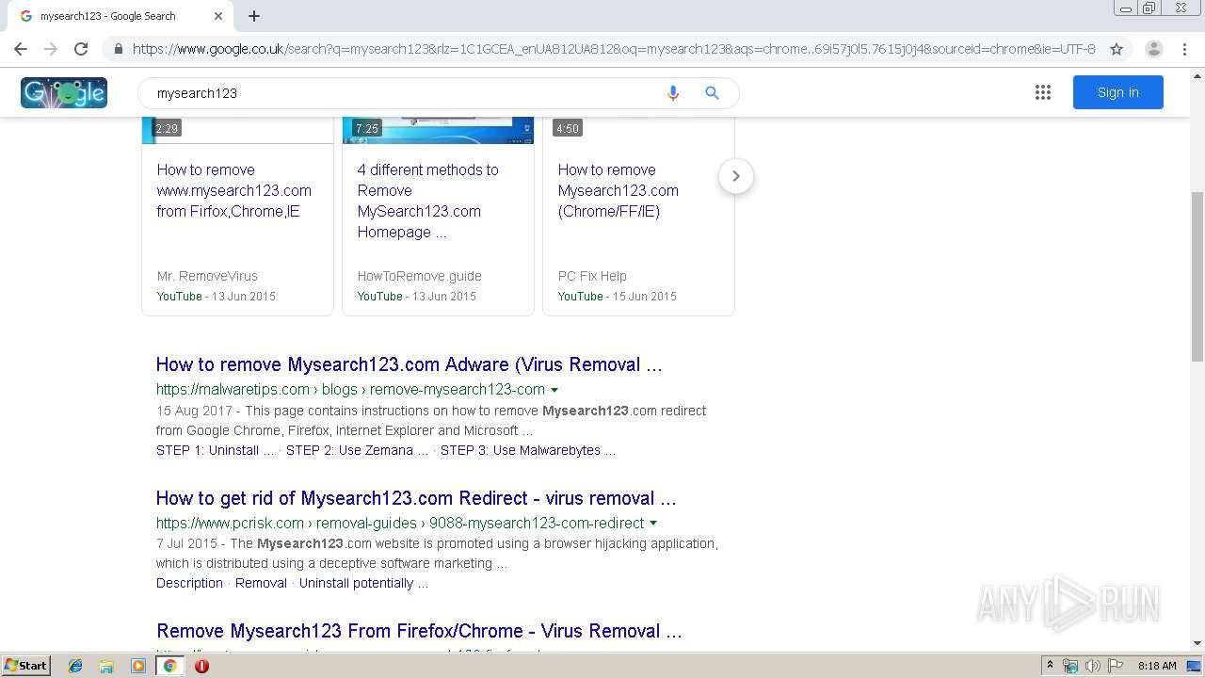Expand the malwaretips.com URL dropdown arrow
Screen dimensions: 1205x678
pyautogui.click(x=554, y=390)
